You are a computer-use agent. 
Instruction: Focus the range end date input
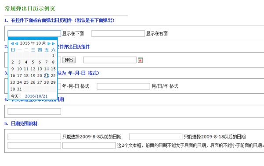click(x=89, y=145)
